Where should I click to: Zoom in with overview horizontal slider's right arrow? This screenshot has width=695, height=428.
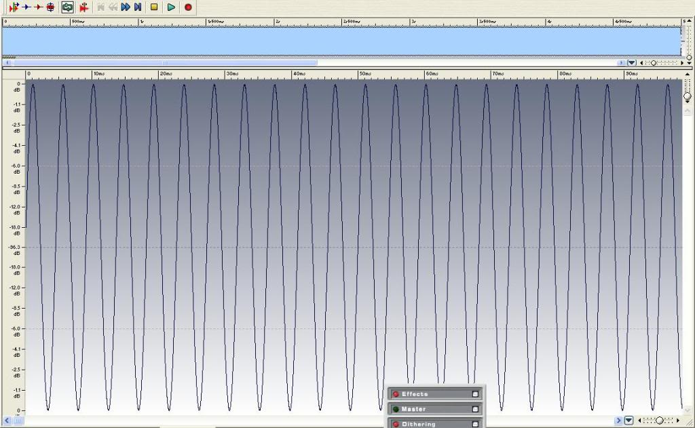pos(682,63)
